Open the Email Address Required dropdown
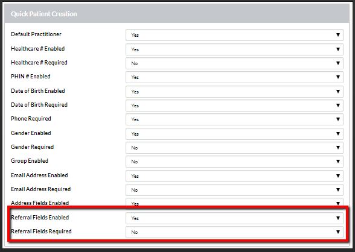 click(234, 190)
